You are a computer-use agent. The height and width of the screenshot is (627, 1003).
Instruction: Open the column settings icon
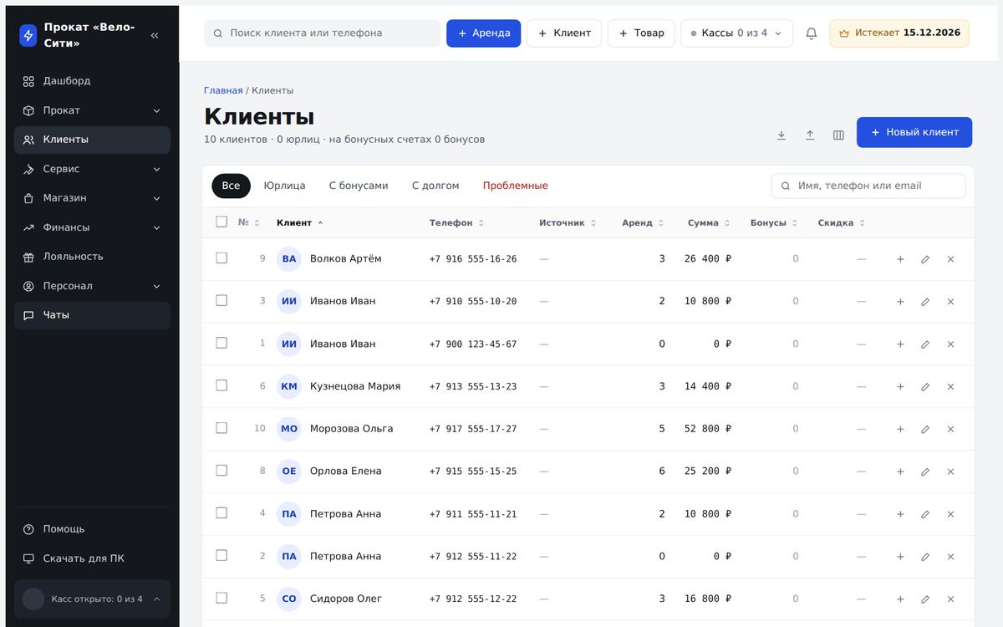click(838, 135)
